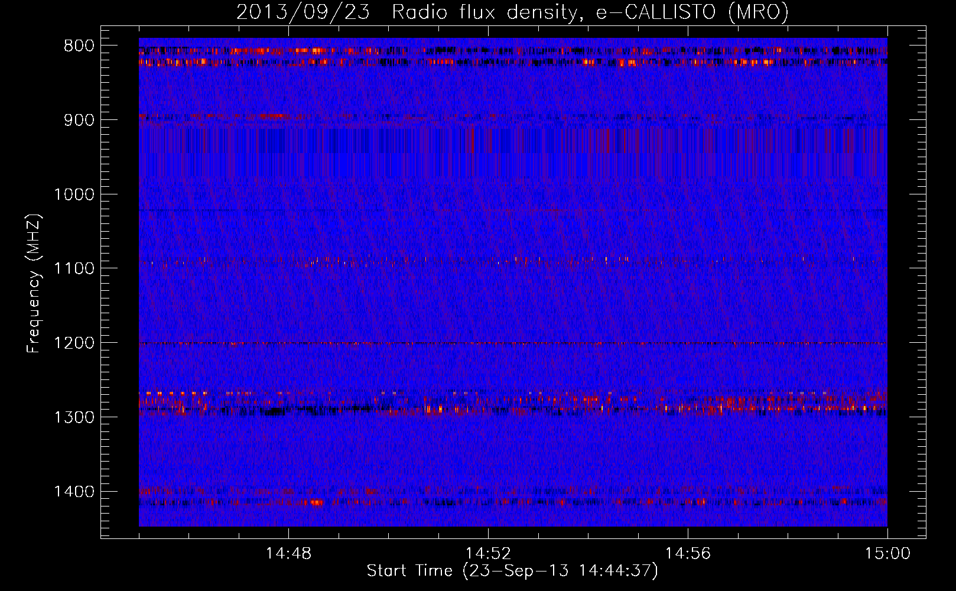This screenshot has width=956, height=591.
Task: Click the plot title mentioning e-CALLISTO (MRO)
Action: point(512,12)
